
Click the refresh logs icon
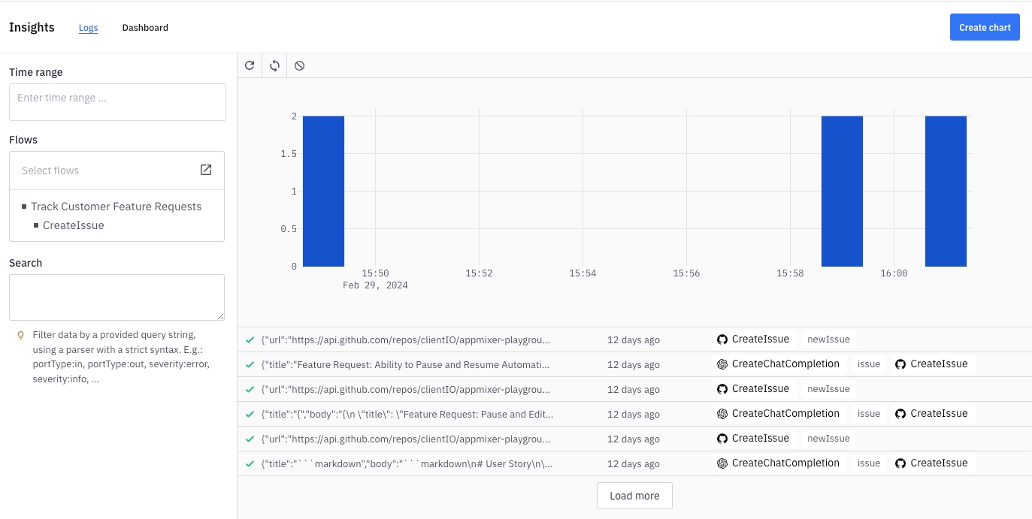pos(250,65)
